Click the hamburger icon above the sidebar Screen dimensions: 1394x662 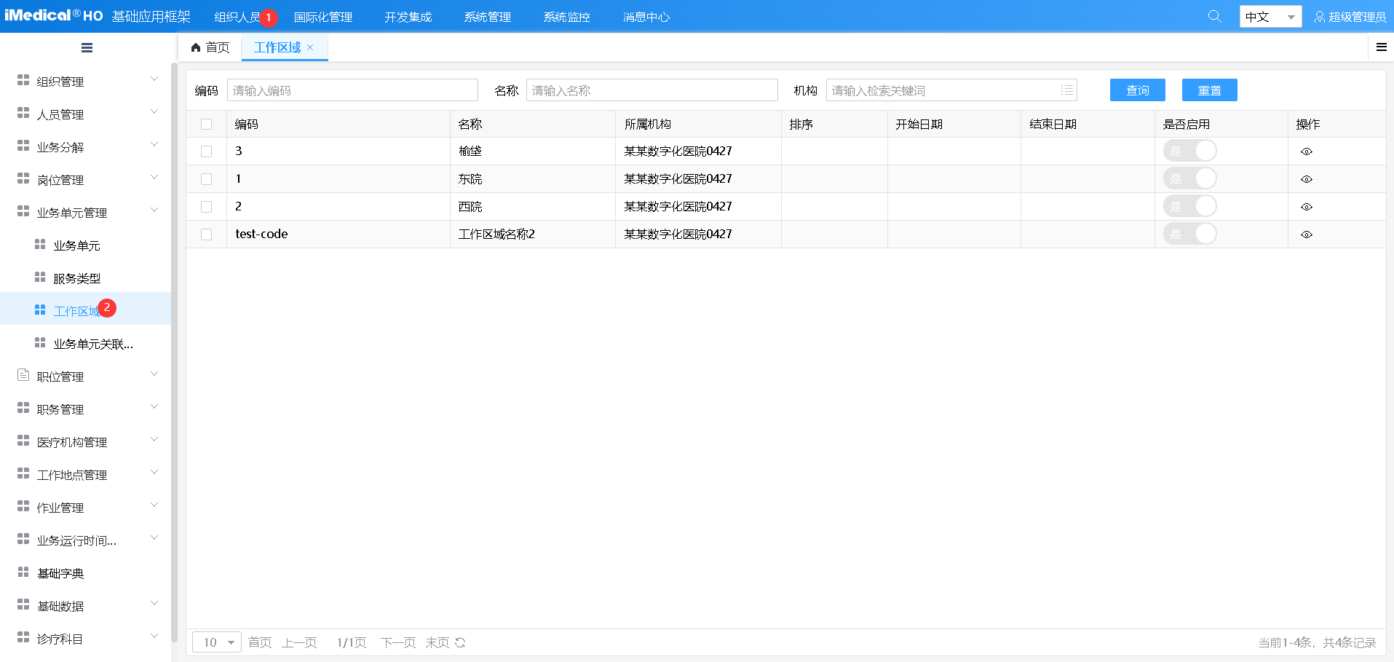(86, 47)
